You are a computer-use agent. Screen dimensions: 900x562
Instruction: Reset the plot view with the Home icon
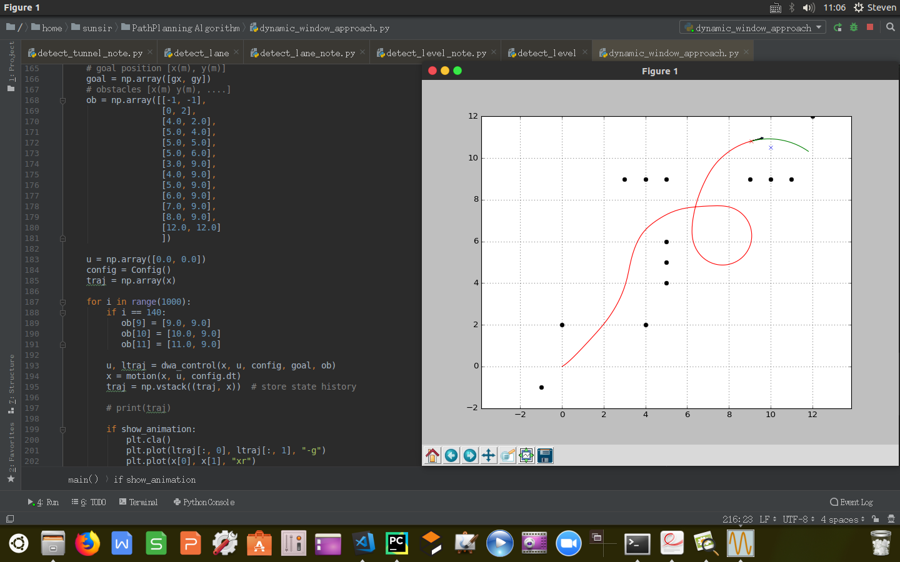[x=432, y=456]
